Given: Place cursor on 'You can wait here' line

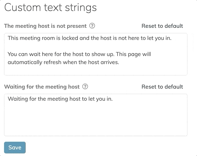Looking at the screenshot, I should [79, 54].
